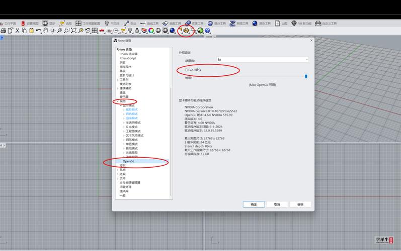The width and height of the screenshot is (401, 251).
Task: Open the 实体工具 toolbar tab
Action: pos(194,23)
